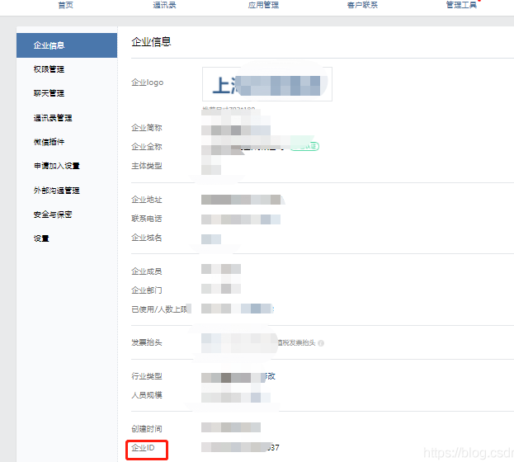Click the enterprise logo image
This screenshot has width=514, height=462.
(267, 84)
